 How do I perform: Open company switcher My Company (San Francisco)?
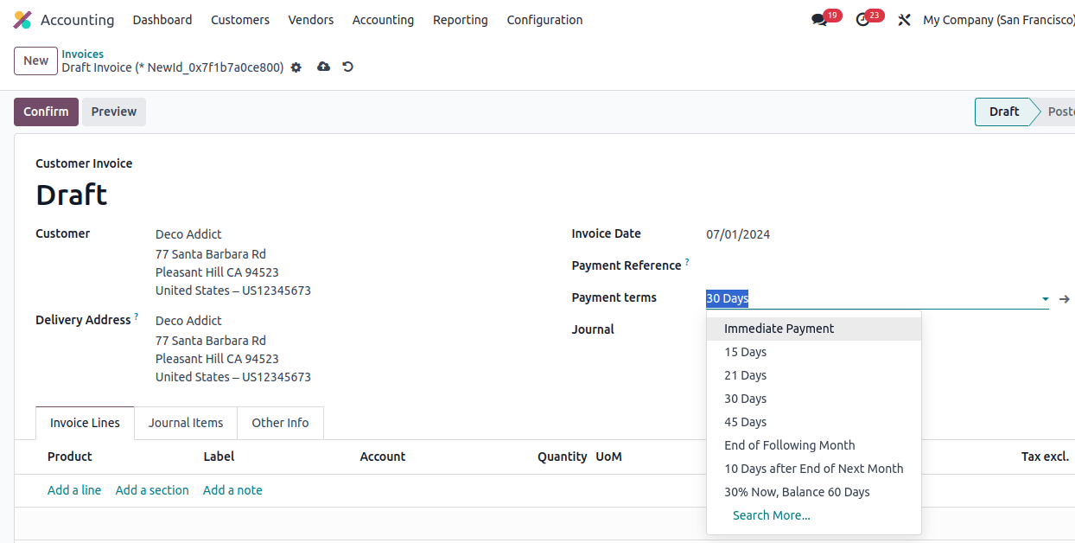point(999,20)
